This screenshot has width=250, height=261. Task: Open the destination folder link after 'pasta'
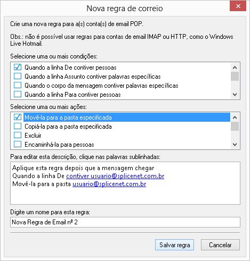[x=109, y=184]
